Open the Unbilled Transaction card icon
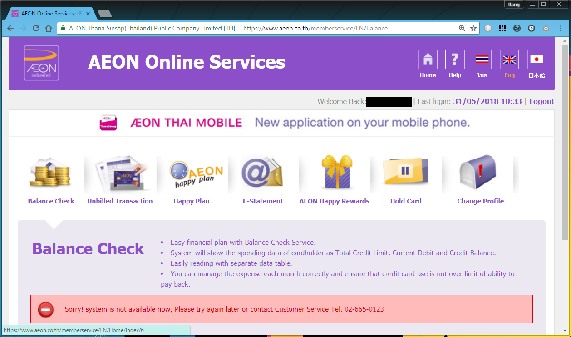The image size is (571, 337). point(120,173)
